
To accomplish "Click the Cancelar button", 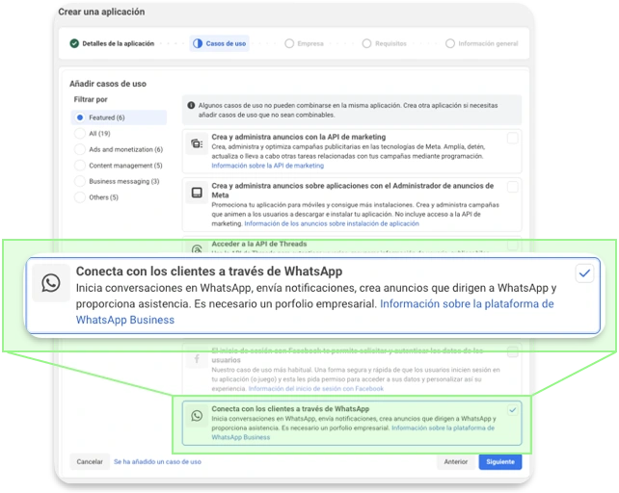I will point(90,461).
